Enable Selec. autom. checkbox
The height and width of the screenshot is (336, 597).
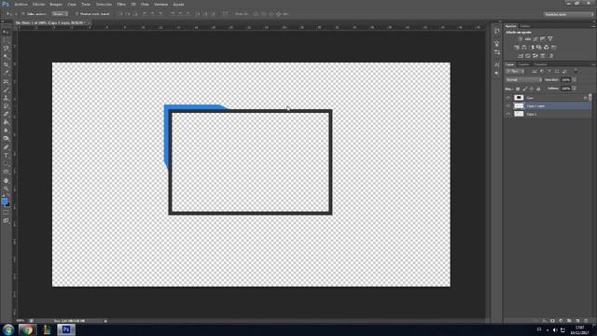[x=23, y=14]
